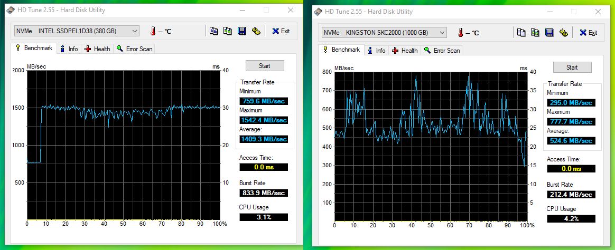This screenshot has height=250, width=615.
Task: Open KINGSTON SKC2000 drive dropdown
Action: [x=384, y=33]
